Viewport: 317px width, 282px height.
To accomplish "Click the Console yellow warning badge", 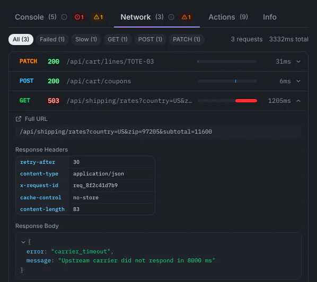I will 98,17.
